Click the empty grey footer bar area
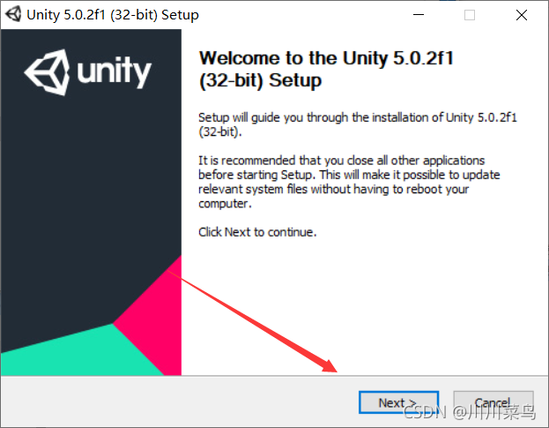The image size is (549, 428). [x=175, y=402]
